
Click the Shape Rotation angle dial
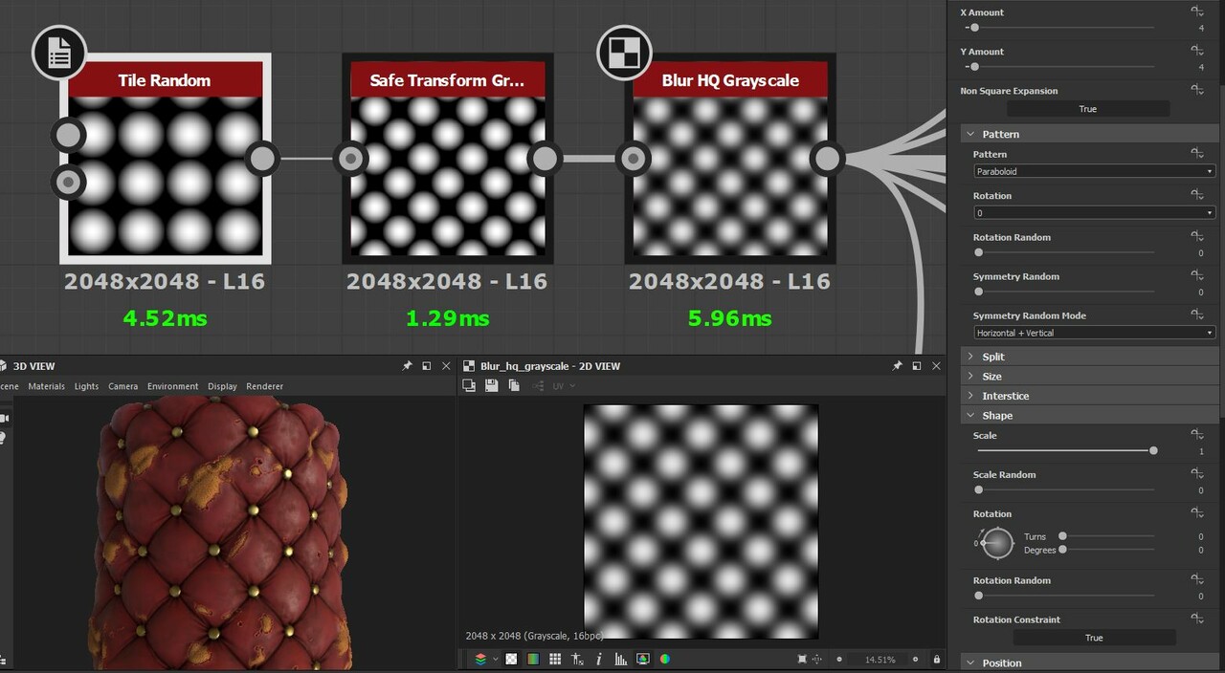click(997, 543)
